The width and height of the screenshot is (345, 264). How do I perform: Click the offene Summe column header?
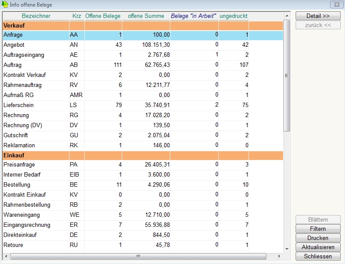(145, 16)
